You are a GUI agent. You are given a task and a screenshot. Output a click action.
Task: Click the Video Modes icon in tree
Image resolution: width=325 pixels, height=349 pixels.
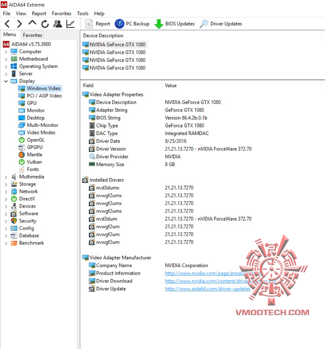[22, 133]
